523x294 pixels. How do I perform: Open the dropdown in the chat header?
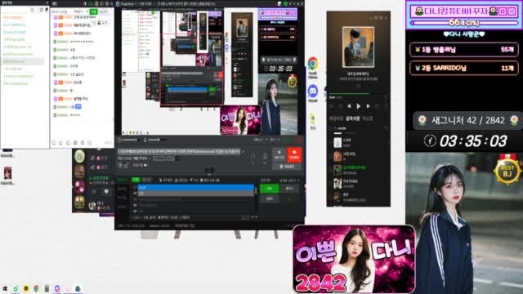click(x=81, y=11)
